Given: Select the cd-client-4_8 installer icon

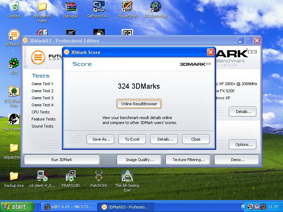Looking at the screenshot, I should (42, 176).
